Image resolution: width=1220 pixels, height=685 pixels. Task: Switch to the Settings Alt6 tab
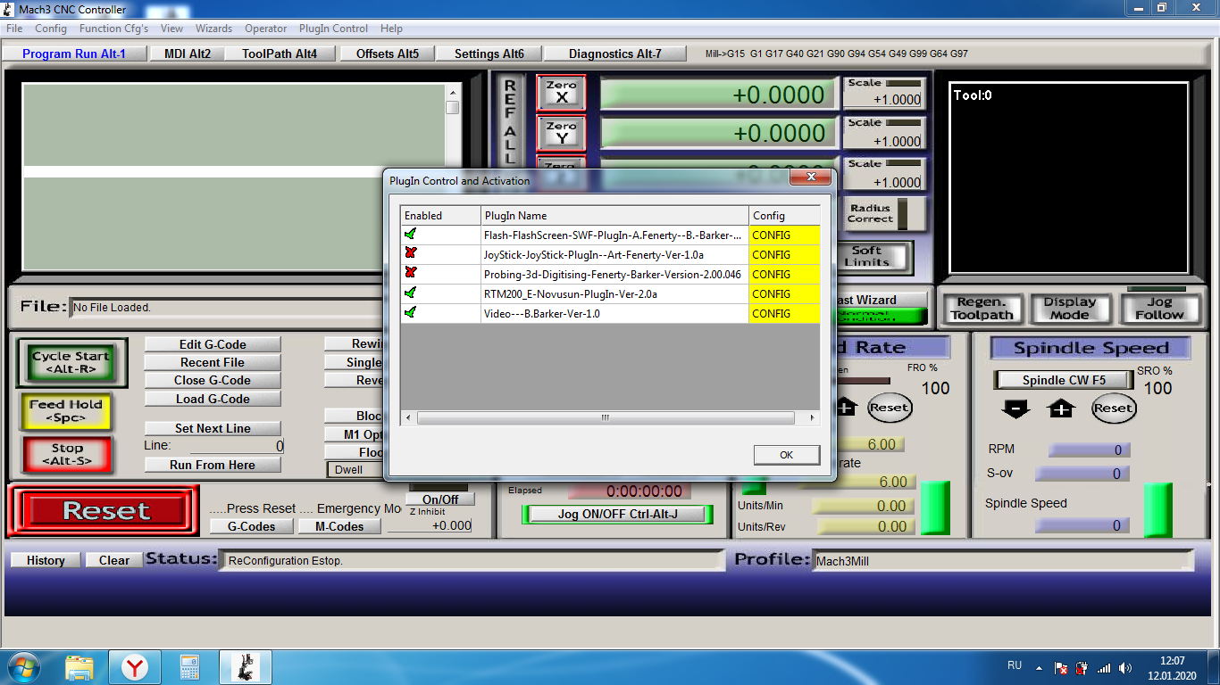coord(489,54)
